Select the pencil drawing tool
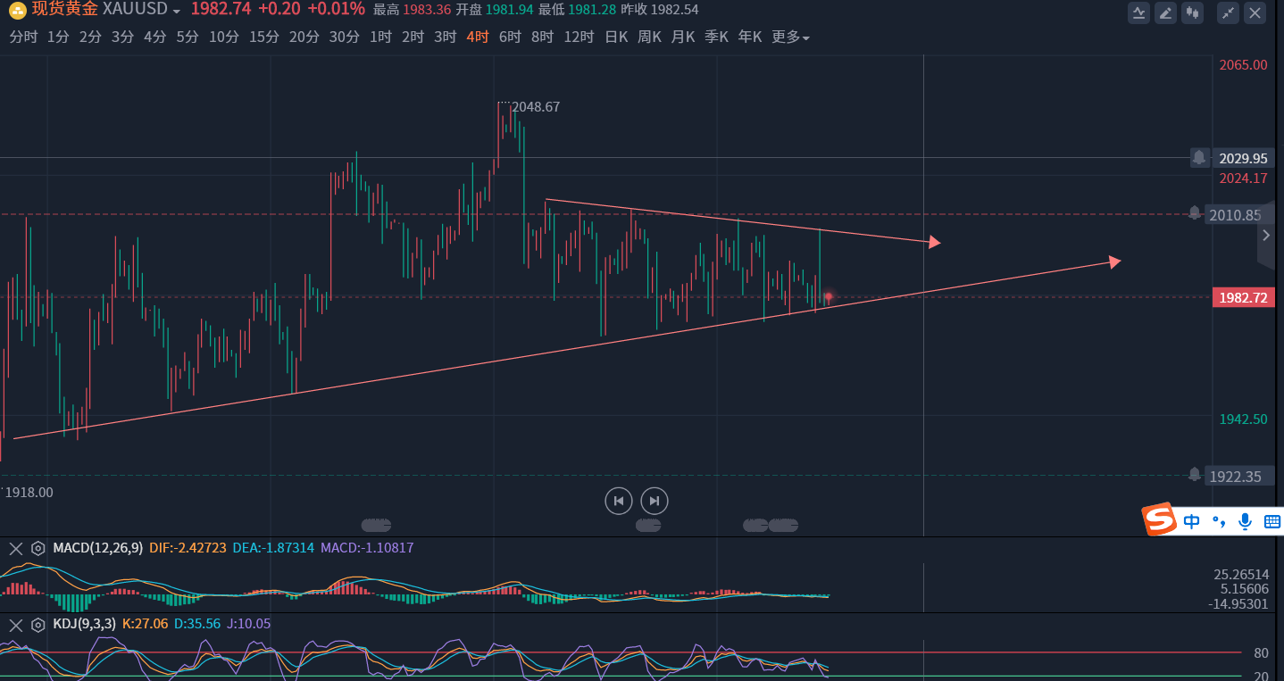Image resolution: width=1284 pixels, height=681 pixels. pos(1165,12)
